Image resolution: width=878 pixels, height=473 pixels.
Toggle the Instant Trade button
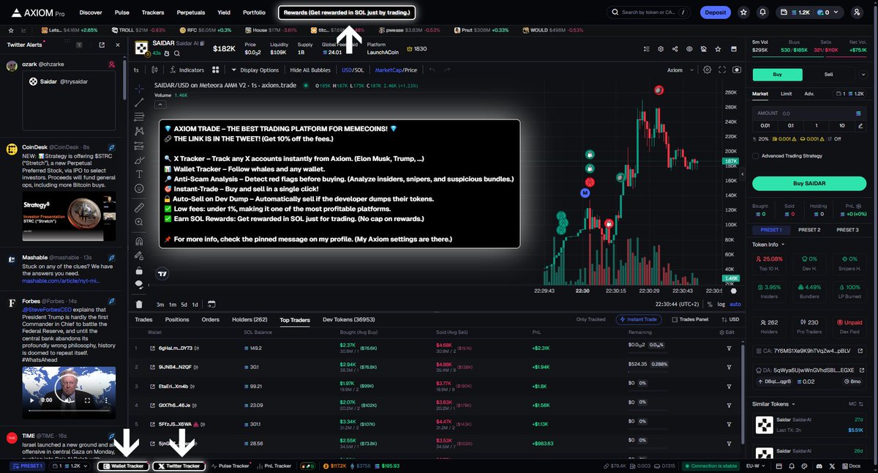tap(640, 319)
